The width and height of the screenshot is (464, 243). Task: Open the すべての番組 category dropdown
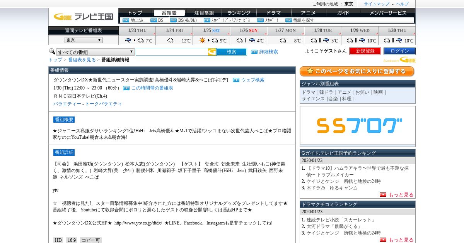click(96, 52)
